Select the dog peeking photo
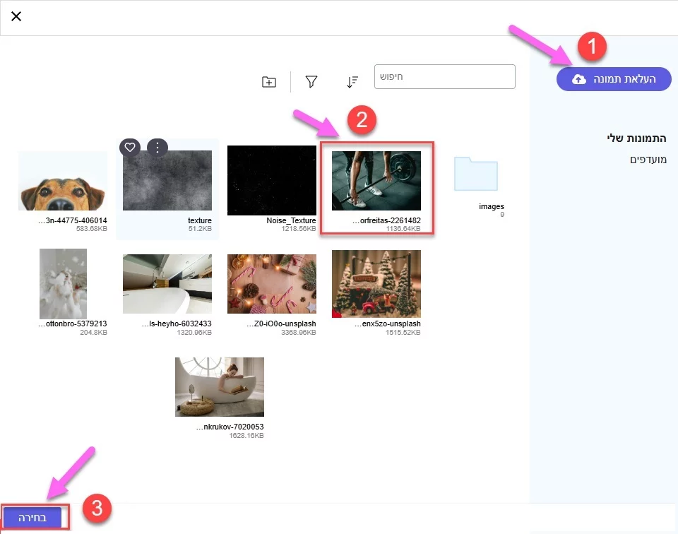The height and width of the screenshot is (534, 678). tap(63, 181)
